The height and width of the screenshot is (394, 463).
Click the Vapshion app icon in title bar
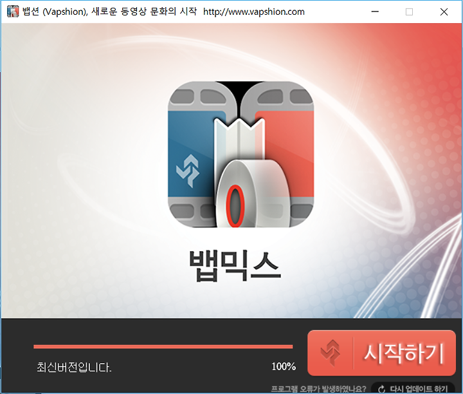point(13,12)
